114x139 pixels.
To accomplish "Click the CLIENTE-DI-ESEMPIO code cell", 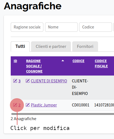I will [x=80, y=87].
